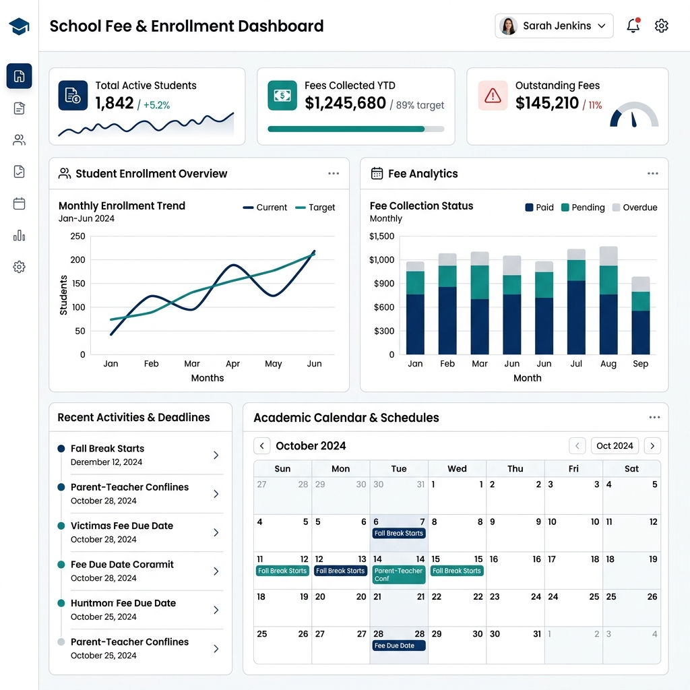Viewport: 690px width, 690px height.
Task: Click previous arrow beside Oct 2024 selector
Action: (577, 446)
